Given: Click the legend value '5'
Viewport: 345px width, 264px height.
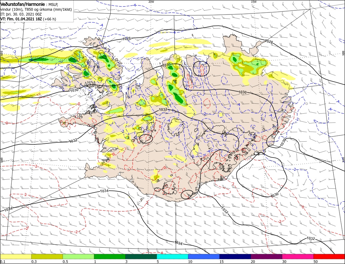Looking at the screenshot, I should 158,262.
